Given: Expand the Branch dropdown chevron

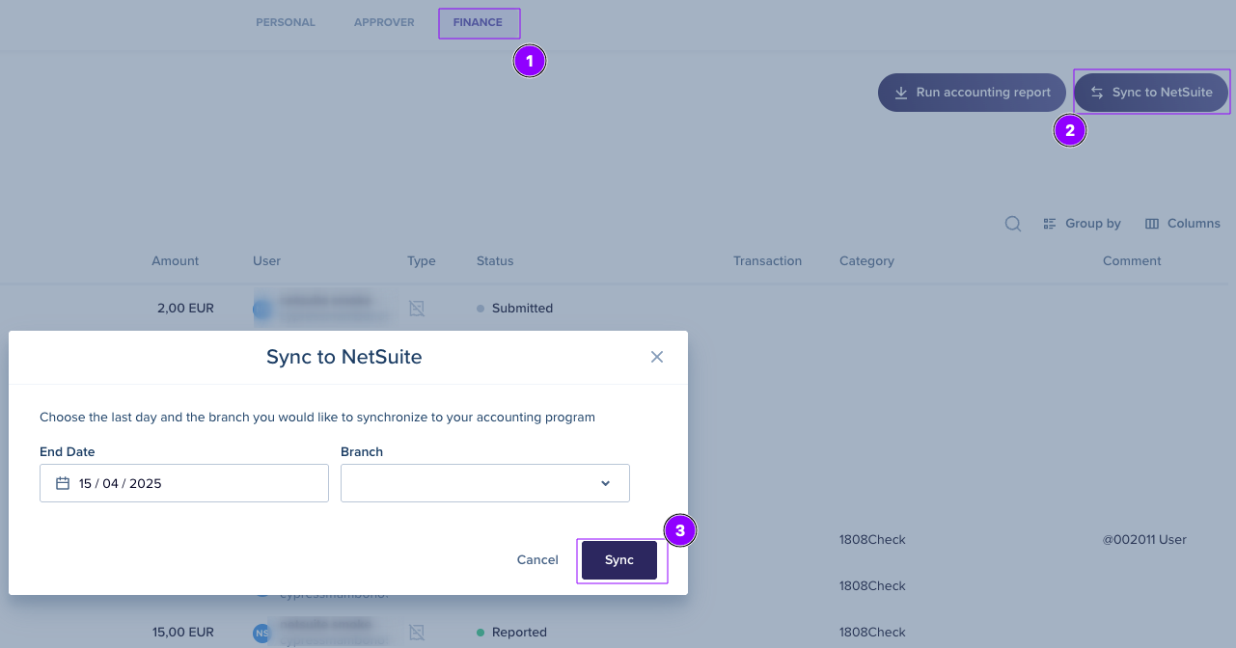Looking at the screenshot, I should [x=606, y=483].
